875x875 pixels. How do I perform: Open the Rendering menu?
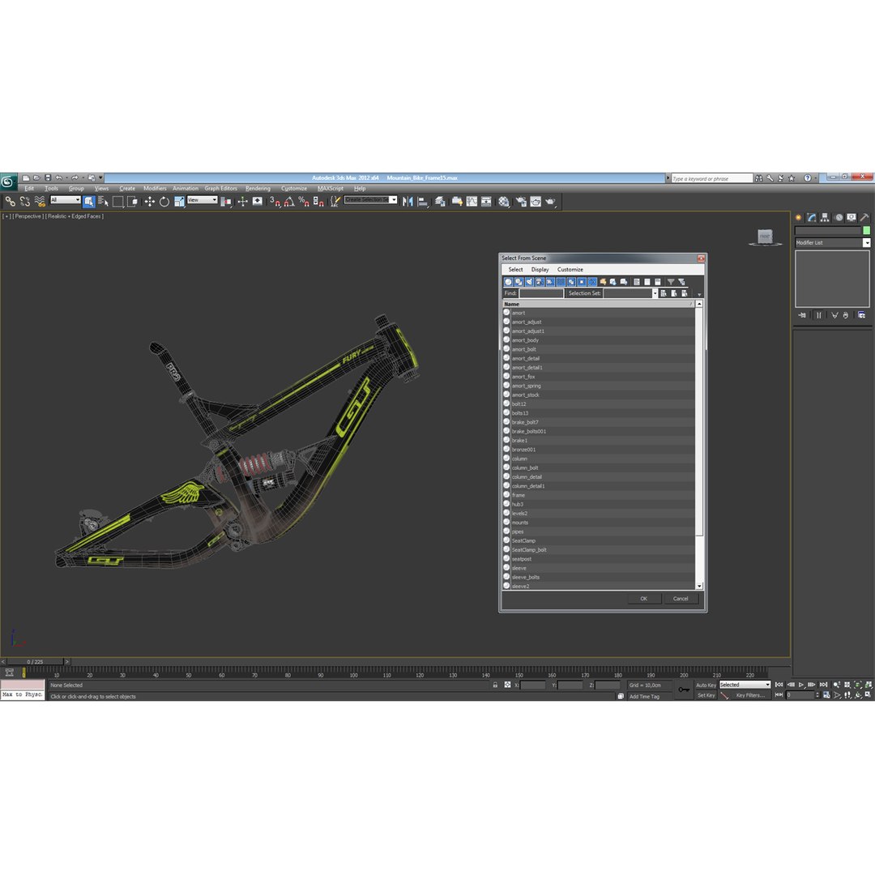pos(258,189)
